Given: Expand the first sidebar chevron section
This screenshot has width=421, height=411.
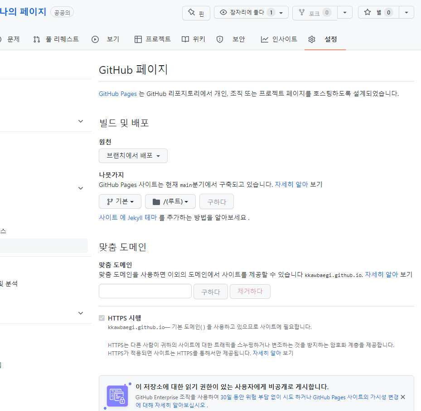Looking at the screenshot, I should click(81, 121).
